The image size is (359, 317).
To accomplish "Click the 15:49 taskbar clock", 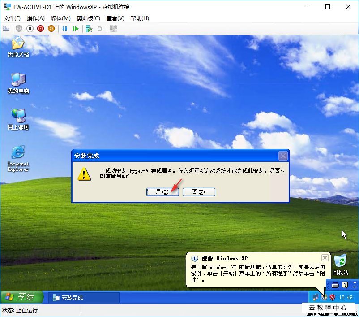I will point(346,298).
